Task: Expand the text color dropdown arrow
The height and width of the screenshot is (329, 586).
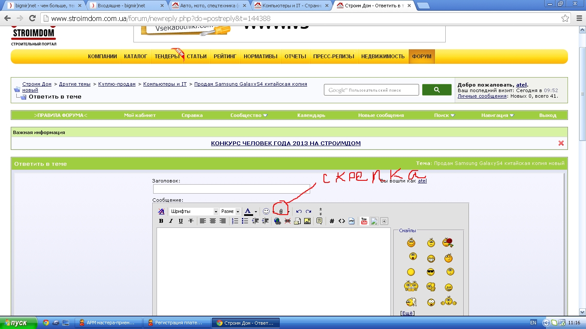Action: tap(256, 212)
